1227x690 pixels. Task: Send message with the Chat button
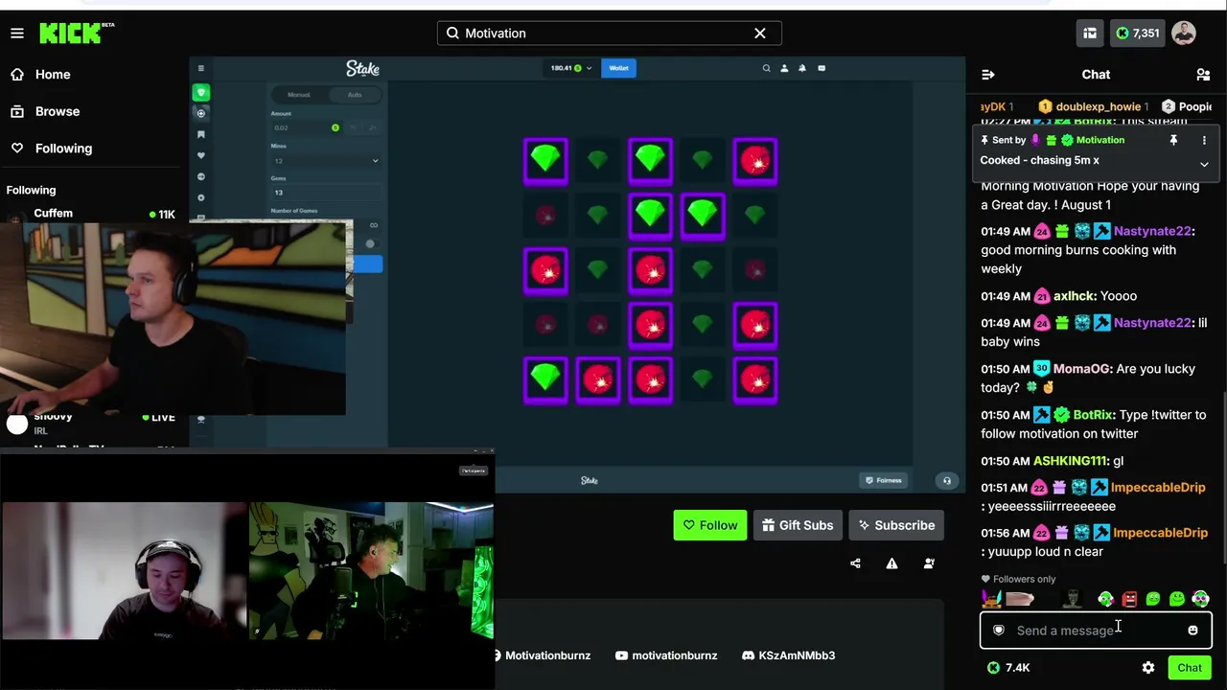(1190, 668)
